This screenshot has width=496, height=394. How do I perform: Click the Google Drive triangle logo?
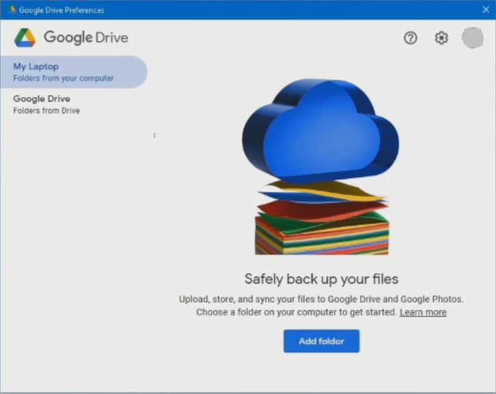(x=25, y=38)
